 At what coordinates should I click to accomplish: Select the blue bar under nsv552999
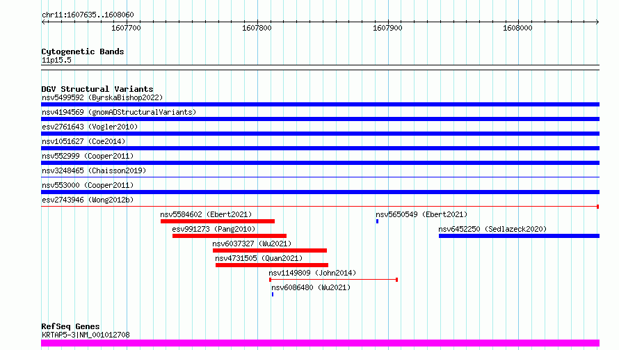click(x=320, y=163)
